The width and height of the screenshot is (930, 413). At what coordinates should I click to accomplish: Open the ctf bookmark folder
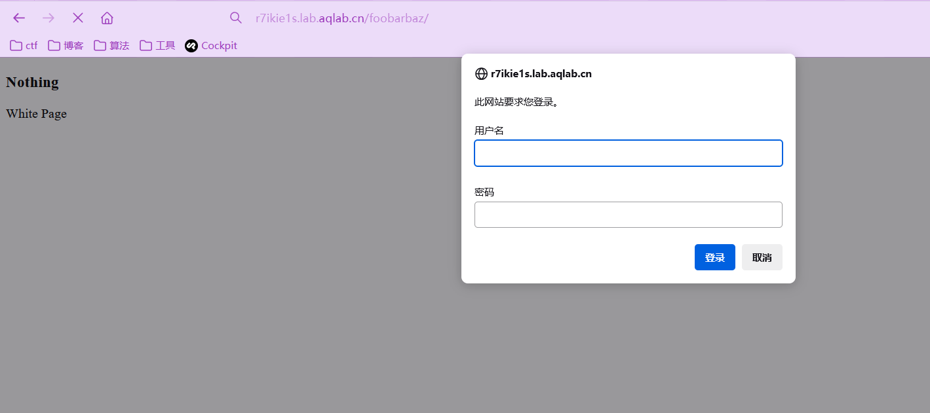pyautogui.click(x=24, y=46)
